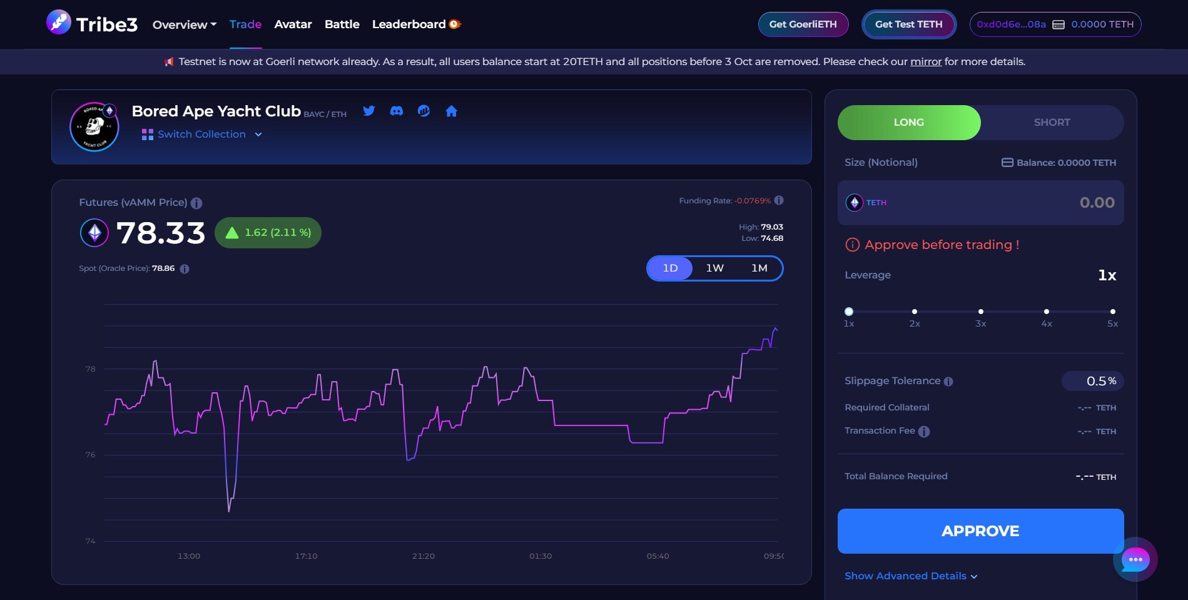Set leverage slider to 4x
Screen dimensions: 1188x600
(x=1047, y=312)
